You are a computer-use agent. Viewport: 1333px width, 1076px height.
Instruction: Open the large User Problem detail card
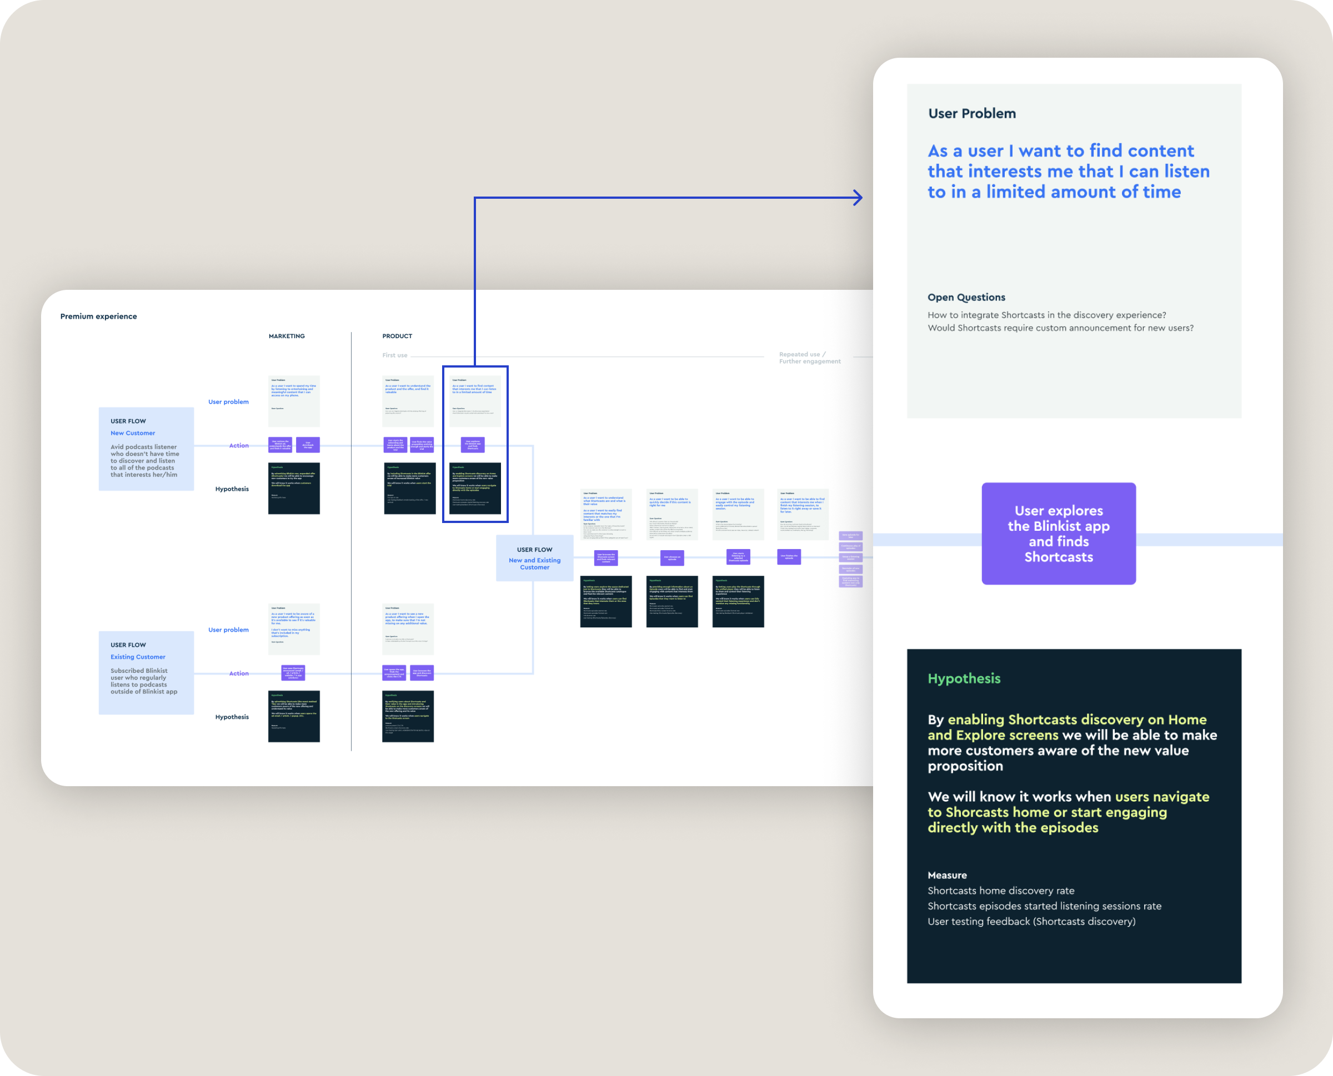(1074, 251)
